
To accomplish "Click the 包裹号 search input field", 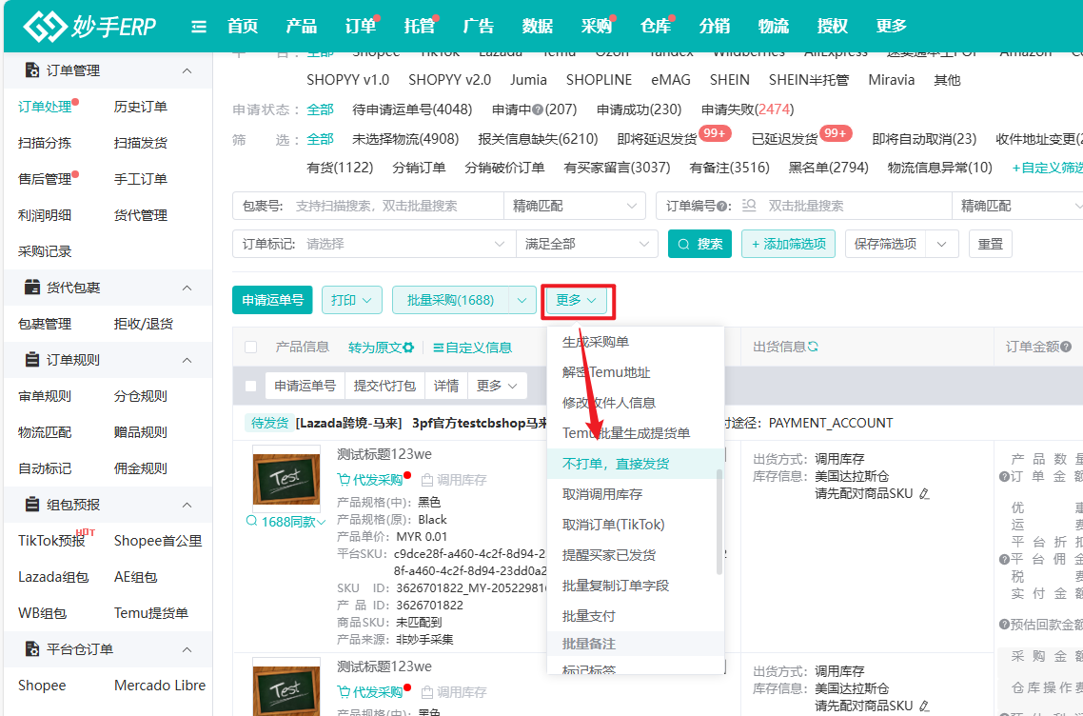I will (395, 206).
